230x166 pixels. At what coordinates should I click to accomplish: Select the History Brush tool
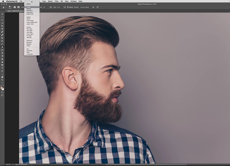[x=2, y=50]
